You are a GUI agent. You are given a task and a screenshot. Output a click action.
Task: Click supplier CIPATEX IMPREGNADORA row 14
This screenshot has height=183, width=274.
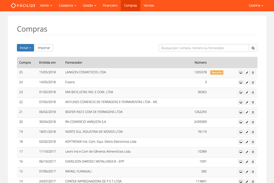93,181
